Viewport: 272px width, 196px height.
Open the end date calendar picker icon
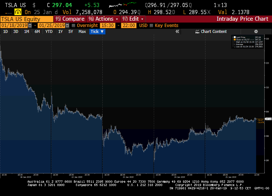(x=67, y=26)
